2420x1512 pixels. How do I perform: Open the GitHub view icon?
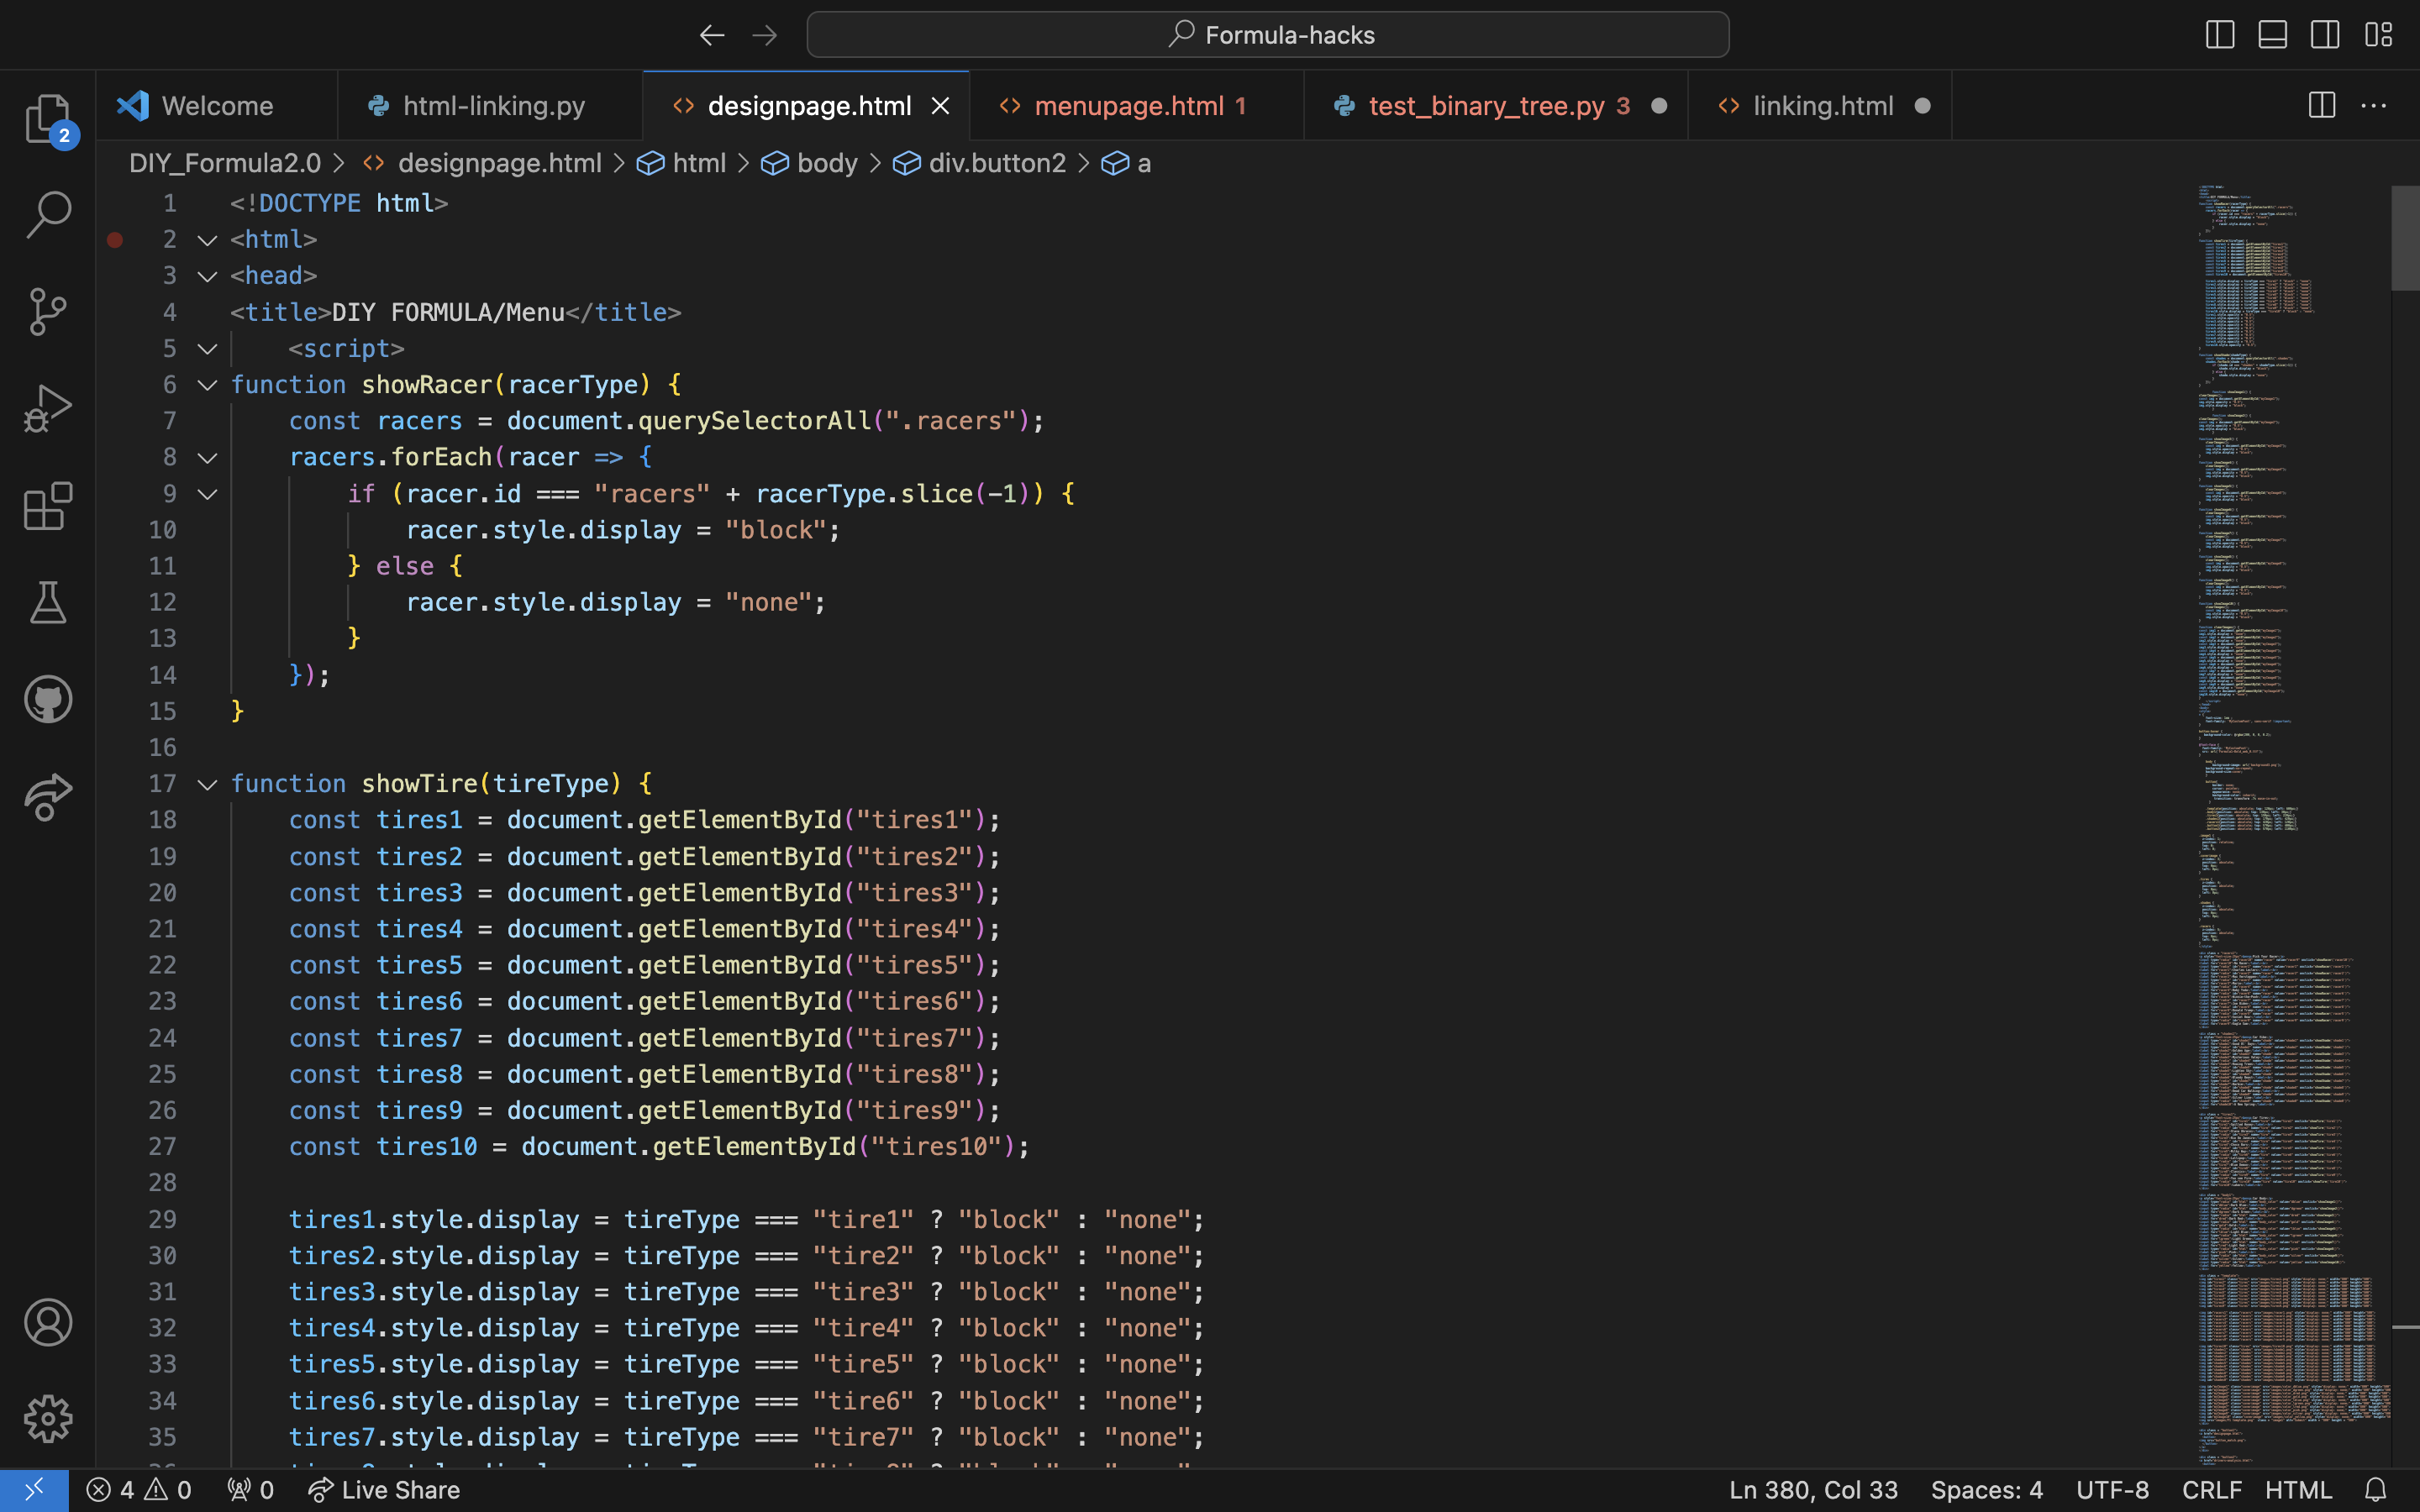(47, 699)
